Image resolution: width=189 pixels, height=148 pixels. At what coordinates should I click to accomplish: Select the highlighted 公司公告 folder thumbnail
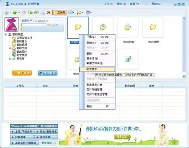point(78,27)
